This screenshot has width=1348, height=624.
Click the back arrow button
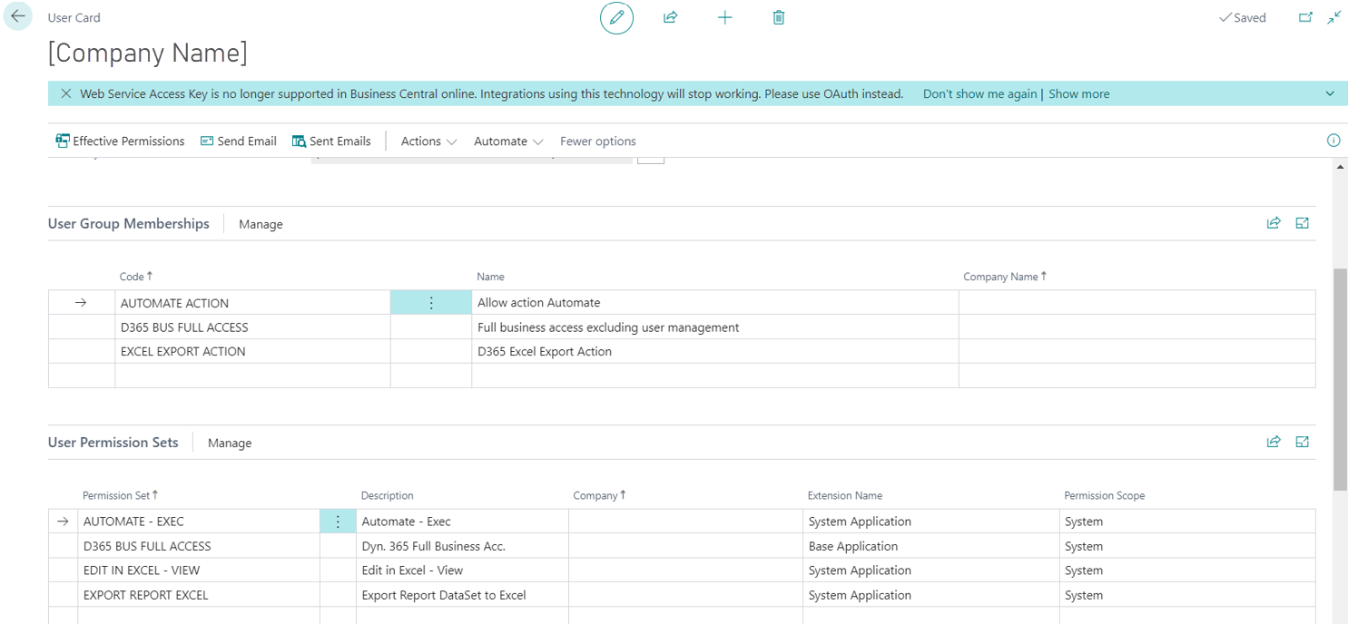click(18, 17)
